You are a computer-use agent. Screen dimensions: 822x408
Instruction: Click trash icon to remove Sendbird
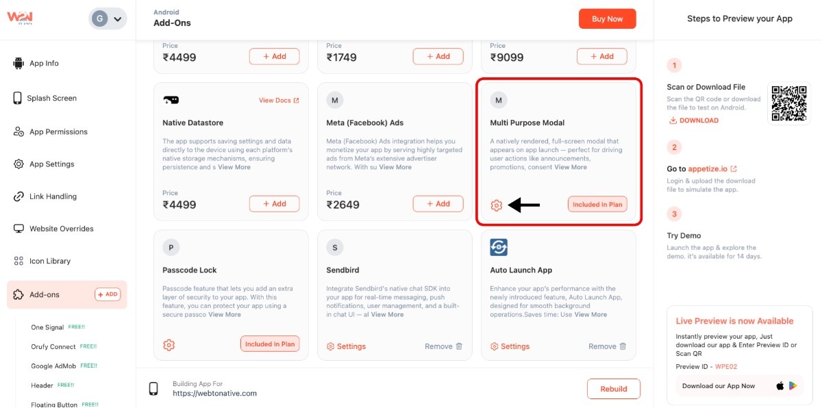click(459, 346)
